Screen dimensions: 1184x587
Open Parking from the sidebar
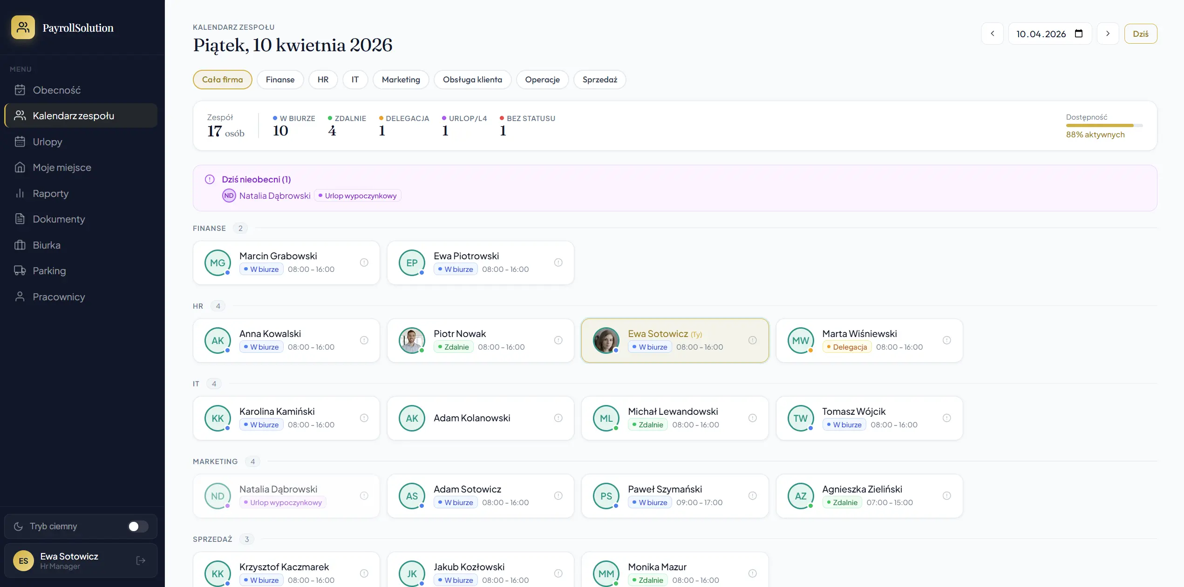[x=49, y=270]
